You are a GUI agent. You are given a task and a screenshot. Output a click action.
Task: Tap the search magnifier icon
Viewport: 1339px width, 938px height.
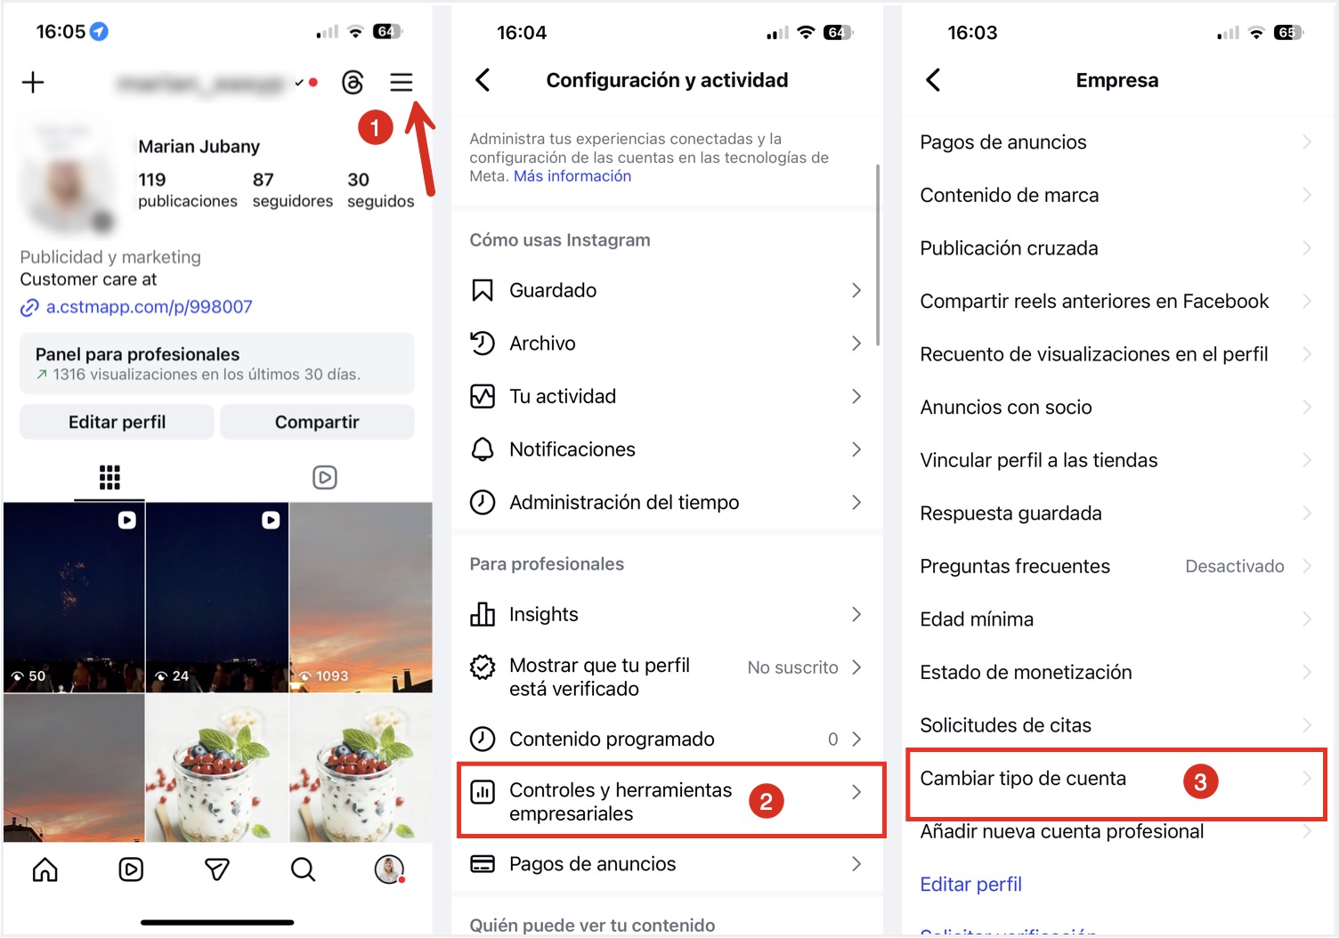[303, 869]
